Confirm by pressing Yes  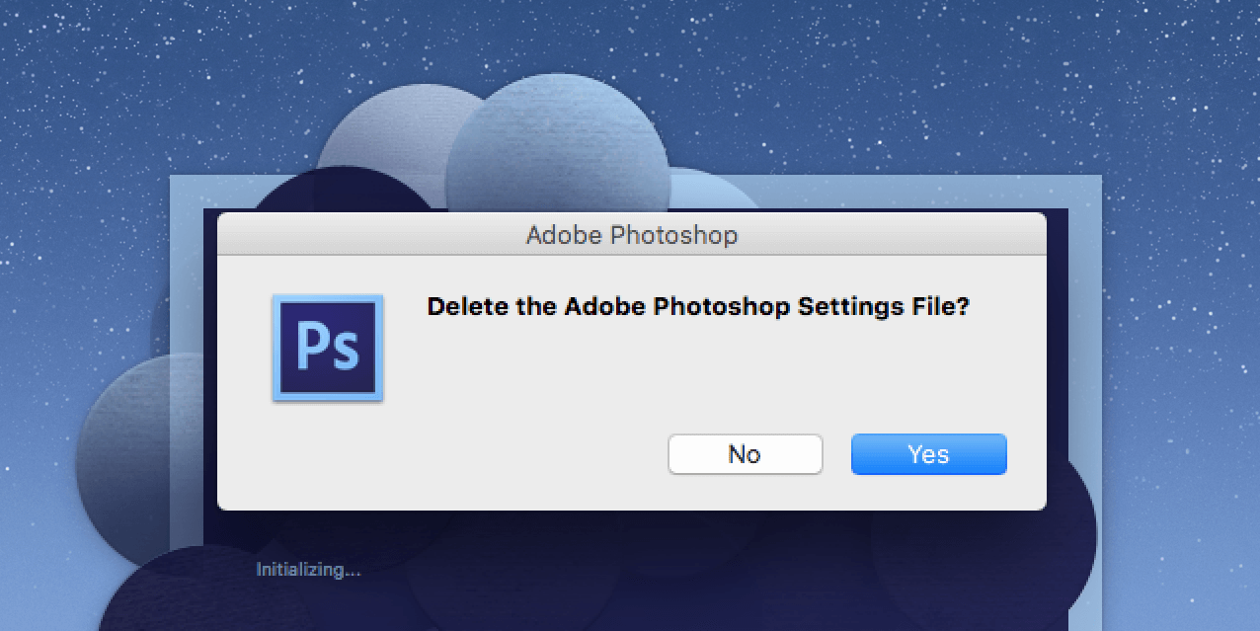click(927, 454)
